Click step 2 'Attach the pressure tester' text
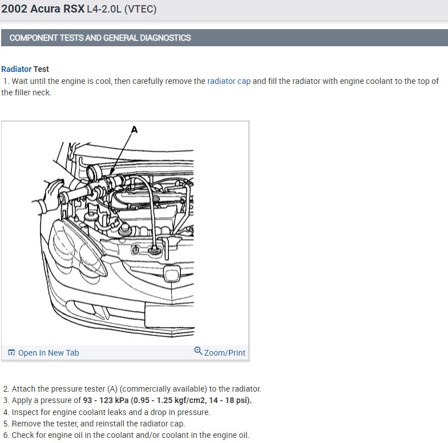 click(132, 389)
